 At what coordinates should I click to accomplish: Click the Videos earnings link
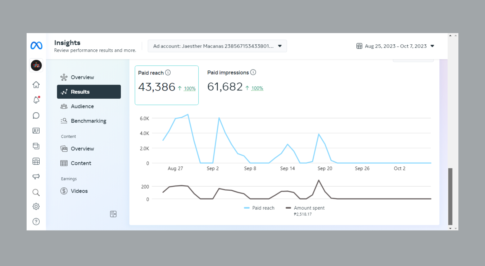79,191
